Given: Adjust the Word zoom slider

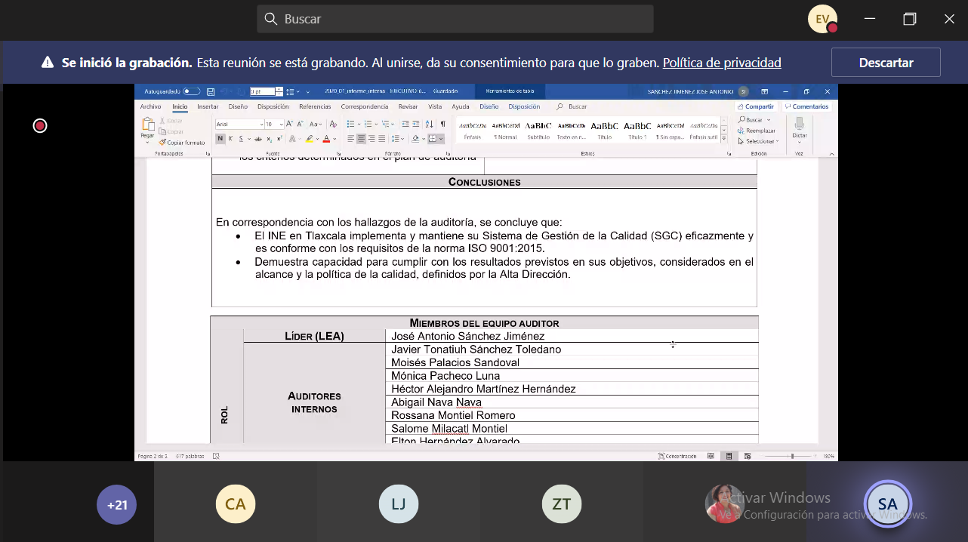Looking at the screenshot, I should (x=791, y=456).
